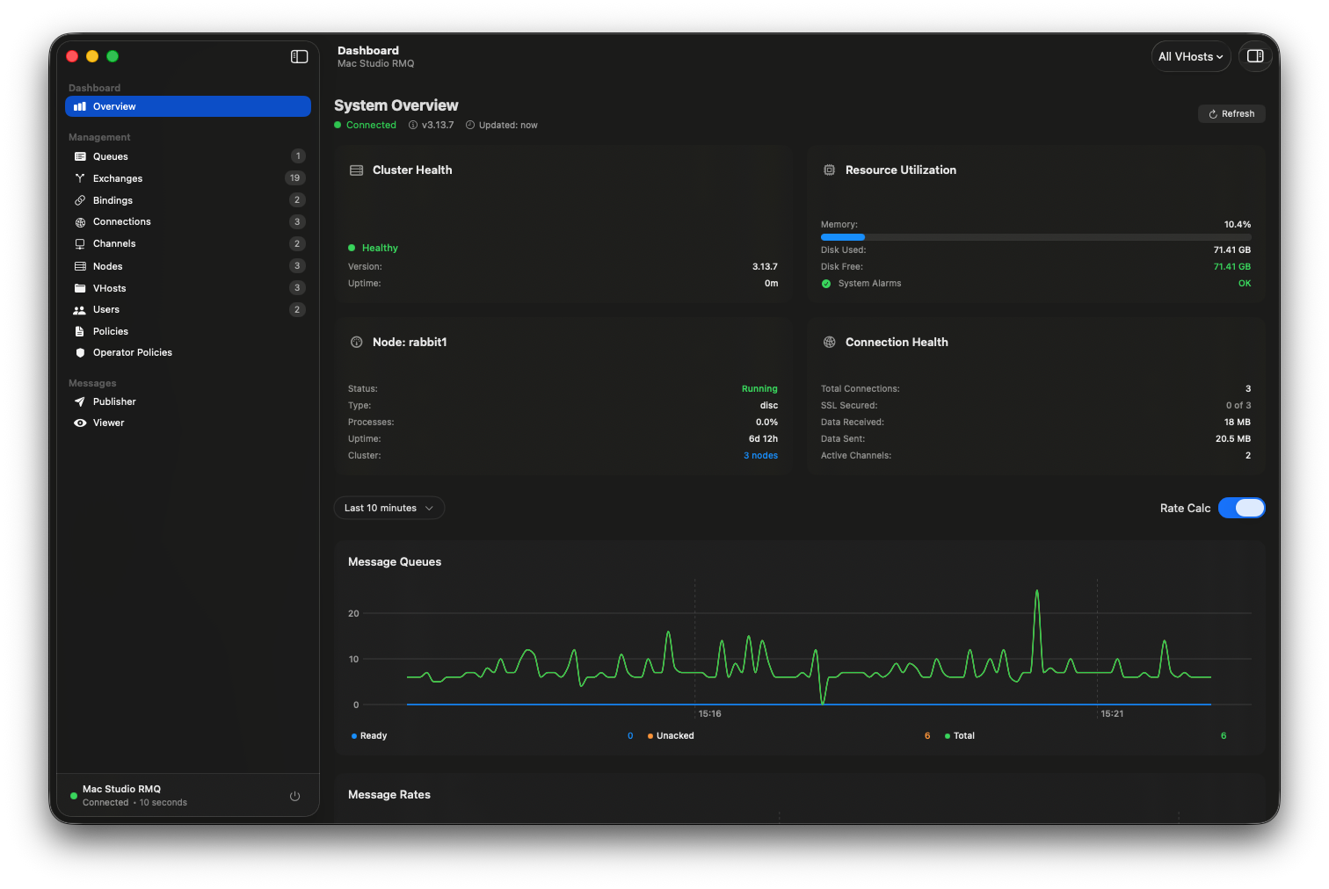Click the tall spike in Message Queues chart

tap(1037, 596)
